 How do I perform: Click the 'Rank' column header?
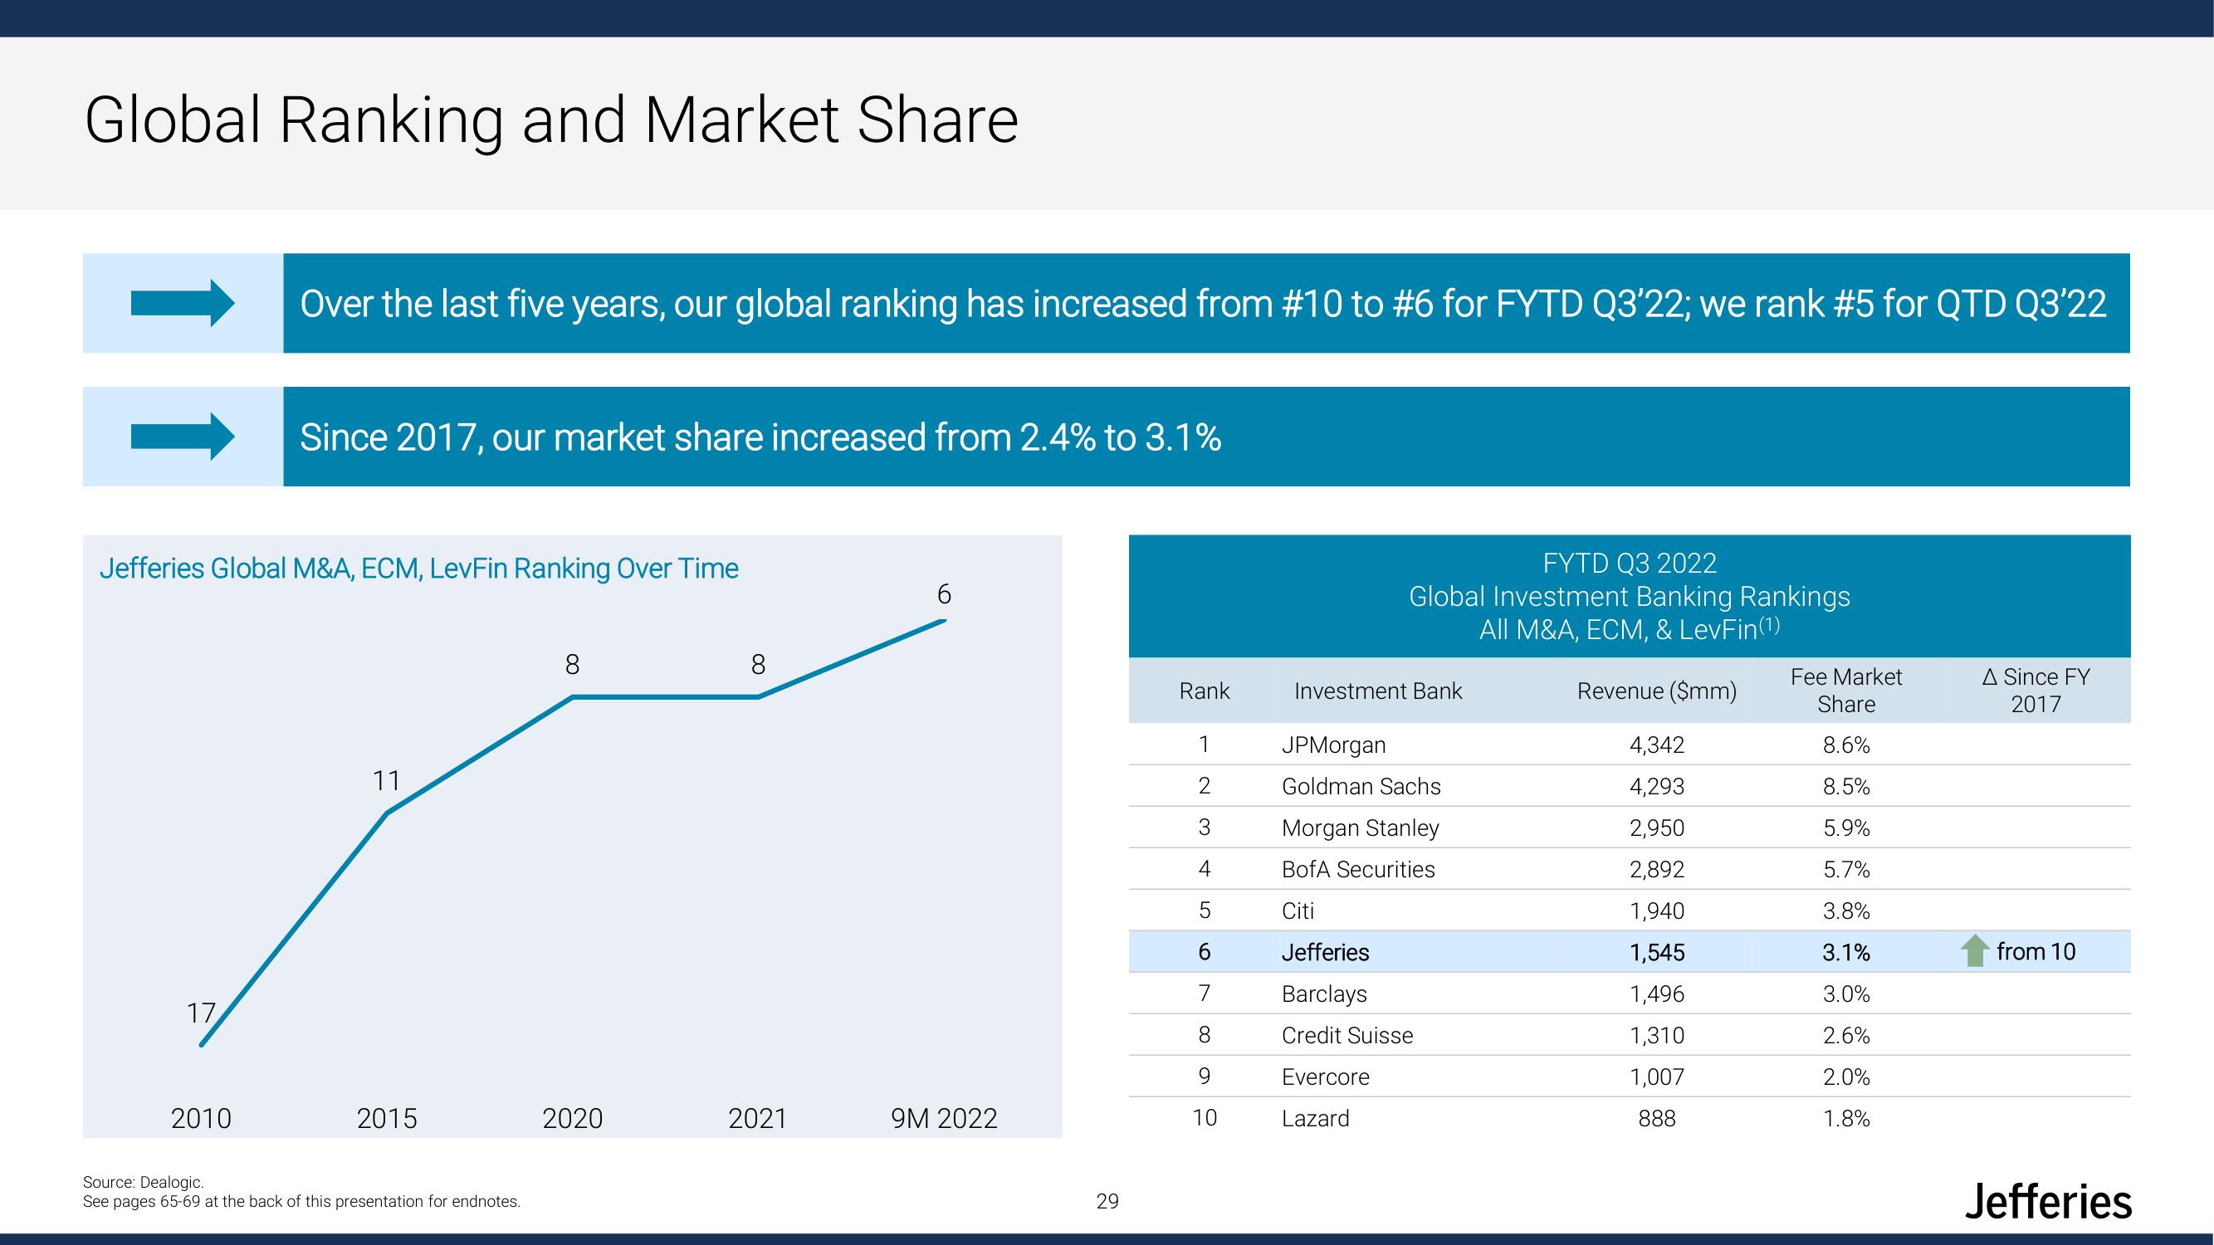[x=1204, y=691]
